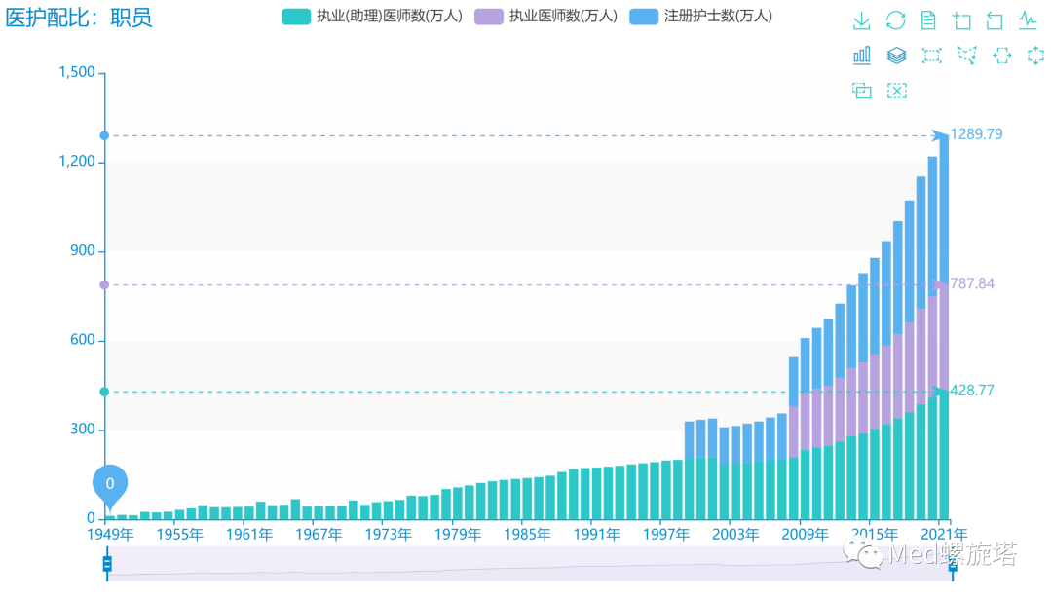Click the teal mark line start dot
Viewport: 1052px width, 600px height.
pyautogui.click(x=104, y=392)
